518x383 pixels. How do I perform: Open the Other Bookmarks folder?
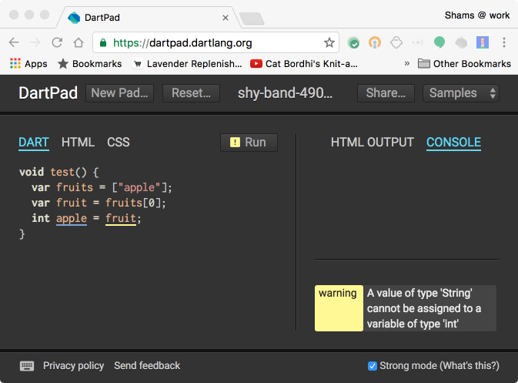point(463,64)
